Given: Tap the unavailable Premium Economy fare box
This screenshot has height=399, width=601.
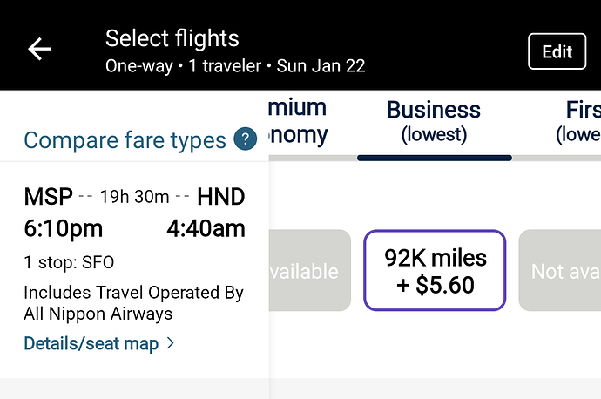Looking at the screenshot, I should 310,272.
